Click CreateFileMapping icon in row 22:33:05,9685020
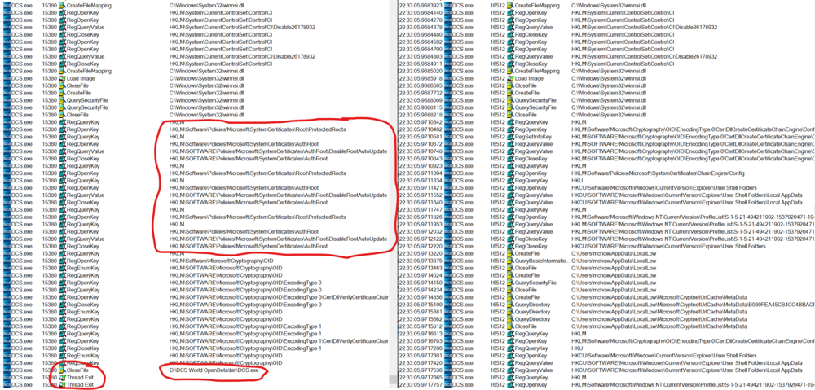This screenshot has height=390, width=815. [x=510, y=71]
